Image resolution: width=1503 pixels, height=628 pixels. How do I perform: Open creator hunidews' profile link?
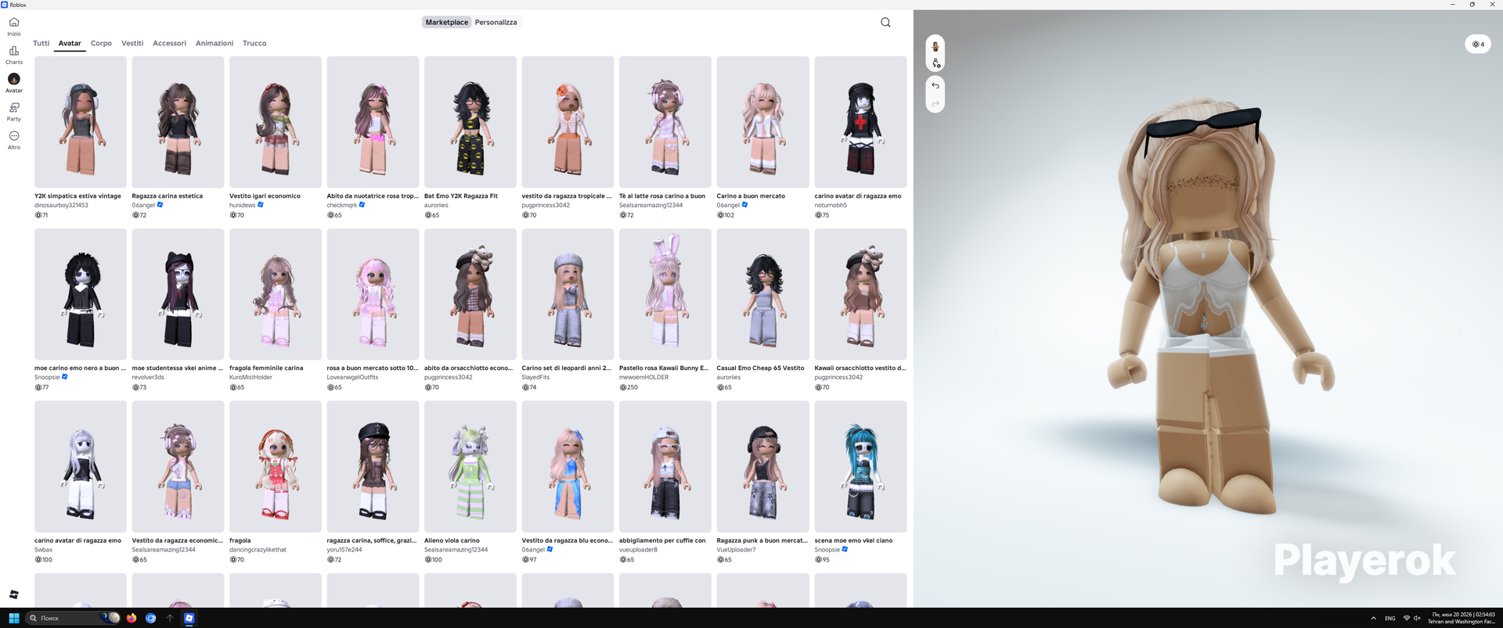tap(243, 206)
